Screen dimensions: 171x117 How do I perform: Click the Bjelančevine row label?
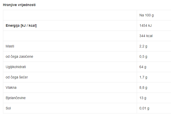(x=16, y=98)
